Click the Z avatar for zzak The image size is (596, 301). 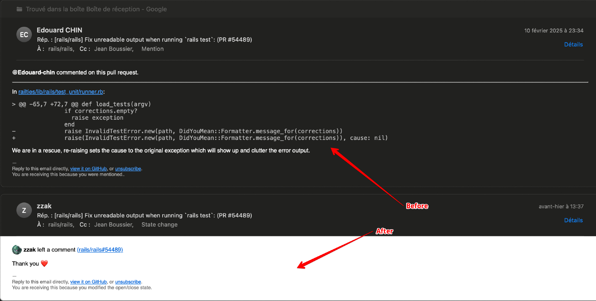click(x=24, y=210)
